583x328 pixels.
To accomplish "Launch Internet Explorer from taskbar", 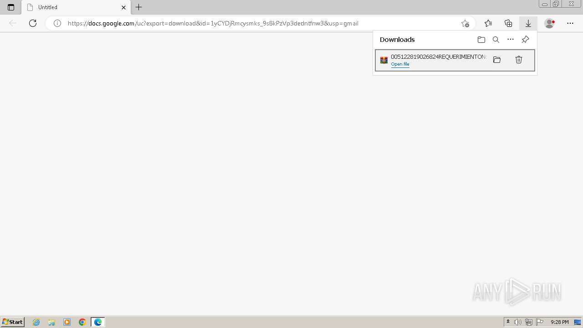I will coord(36,322).
